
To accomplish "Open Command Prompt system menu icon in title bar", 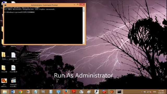I will coord(5,5).
